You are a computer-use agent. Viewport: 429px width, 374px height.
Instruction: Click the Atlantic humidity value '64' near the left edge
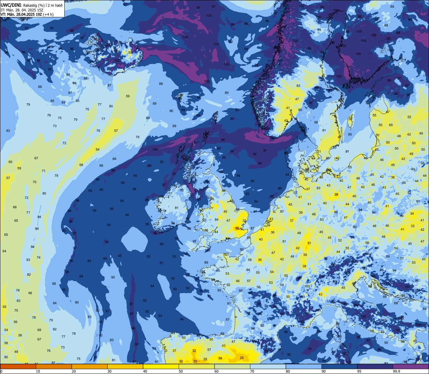[4, 251]
